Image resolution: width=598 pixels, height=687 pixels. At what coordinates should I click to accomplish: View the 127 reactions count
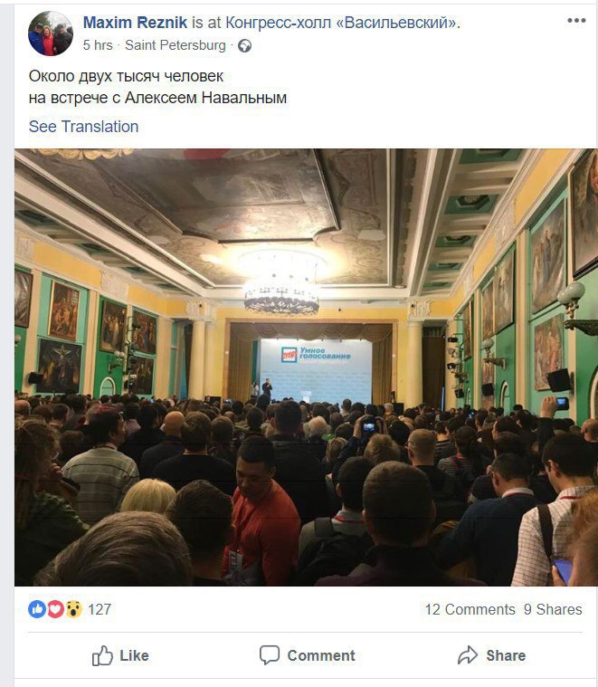[x=100, y=609]
